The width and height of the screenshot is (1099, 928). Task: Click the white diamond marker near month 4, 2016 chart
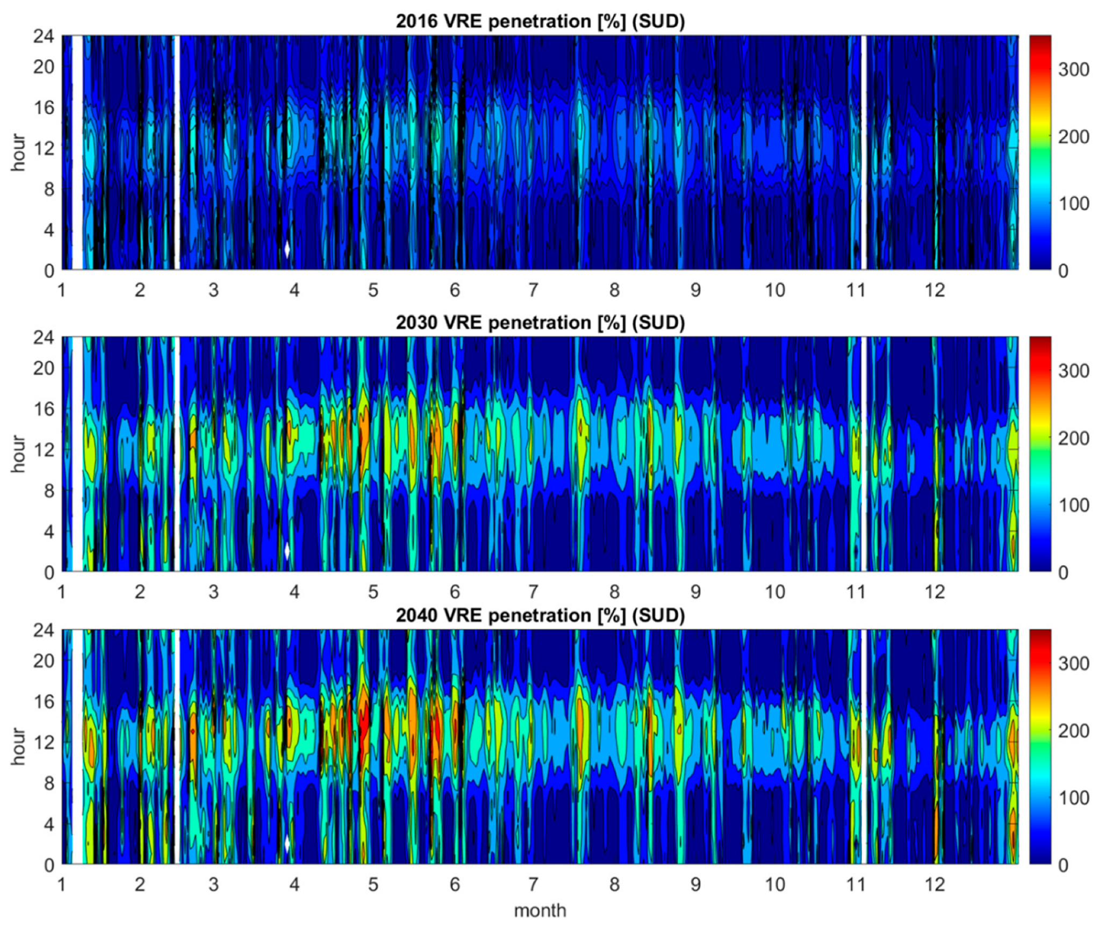coord(287,249)
